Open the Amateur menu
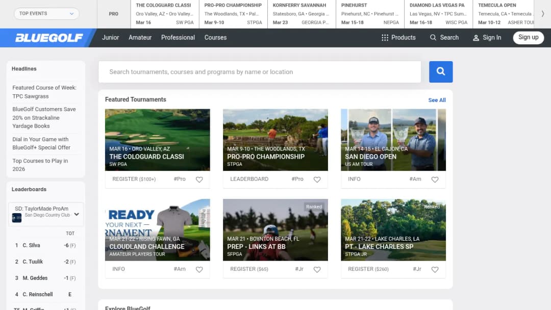The height and width of the screenshot is (310, 551). (140, 38)
